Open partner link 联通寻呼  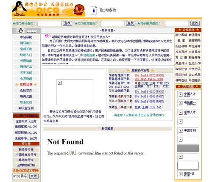click(195, 35)
